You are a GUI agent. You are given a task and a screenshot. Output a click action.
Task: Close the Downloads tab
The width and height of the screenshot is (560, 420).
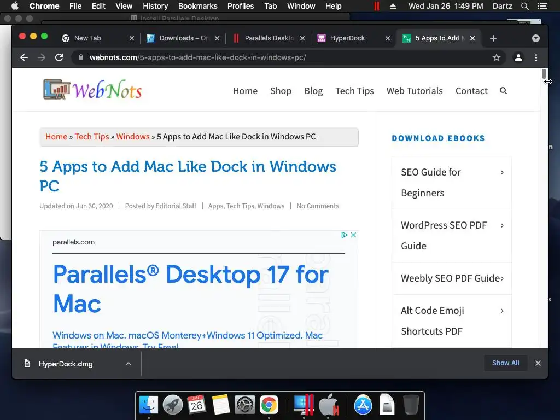[x=217, y=38]
